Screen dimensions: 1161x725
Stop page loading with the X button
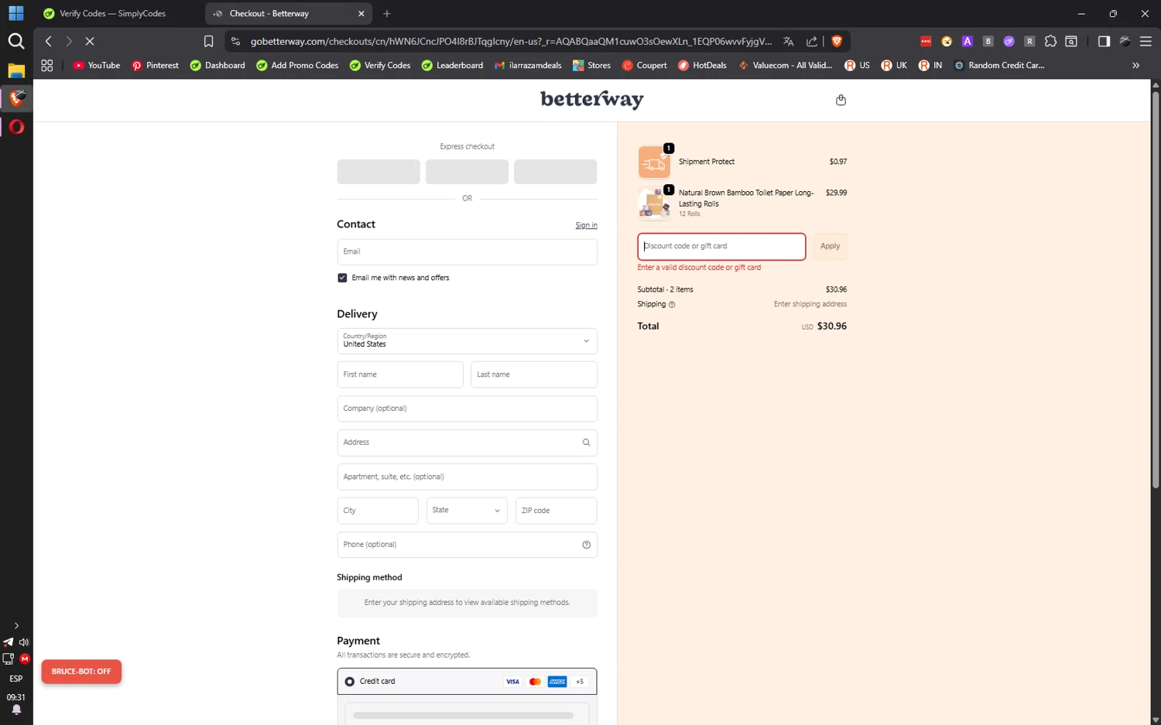tap(90, 41)
